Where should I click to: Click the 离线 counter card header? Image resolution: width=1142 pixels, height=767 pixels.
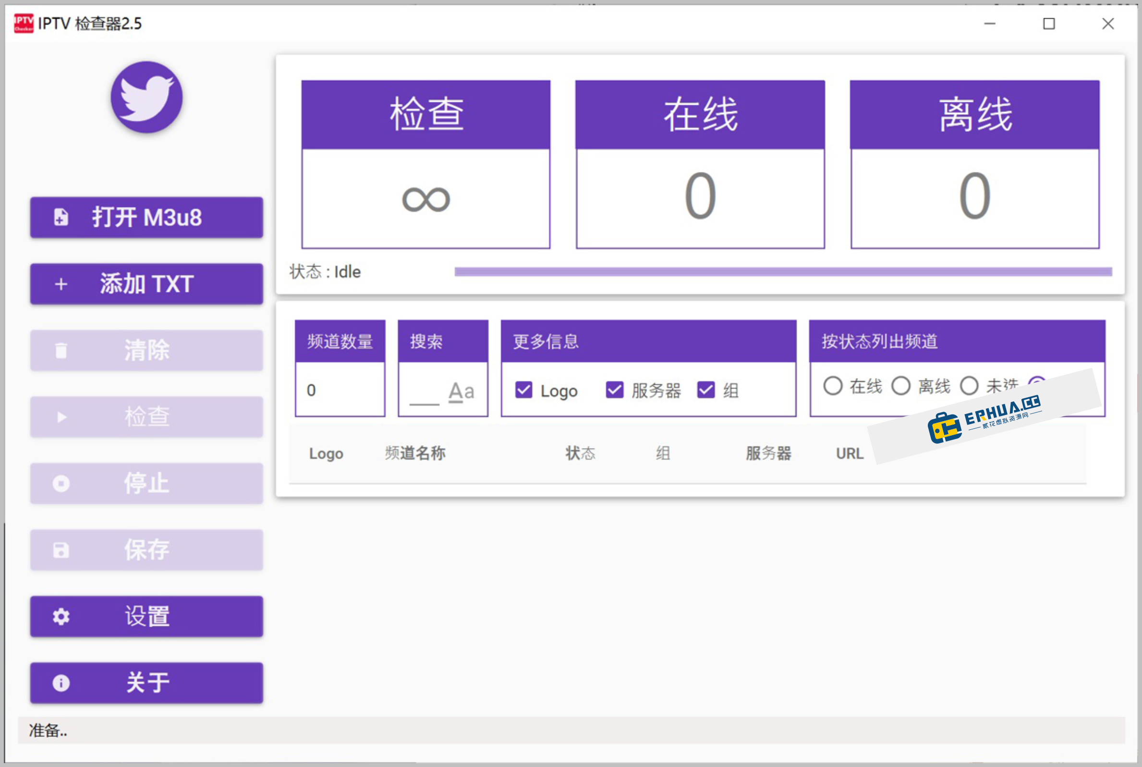click(975, 114)
